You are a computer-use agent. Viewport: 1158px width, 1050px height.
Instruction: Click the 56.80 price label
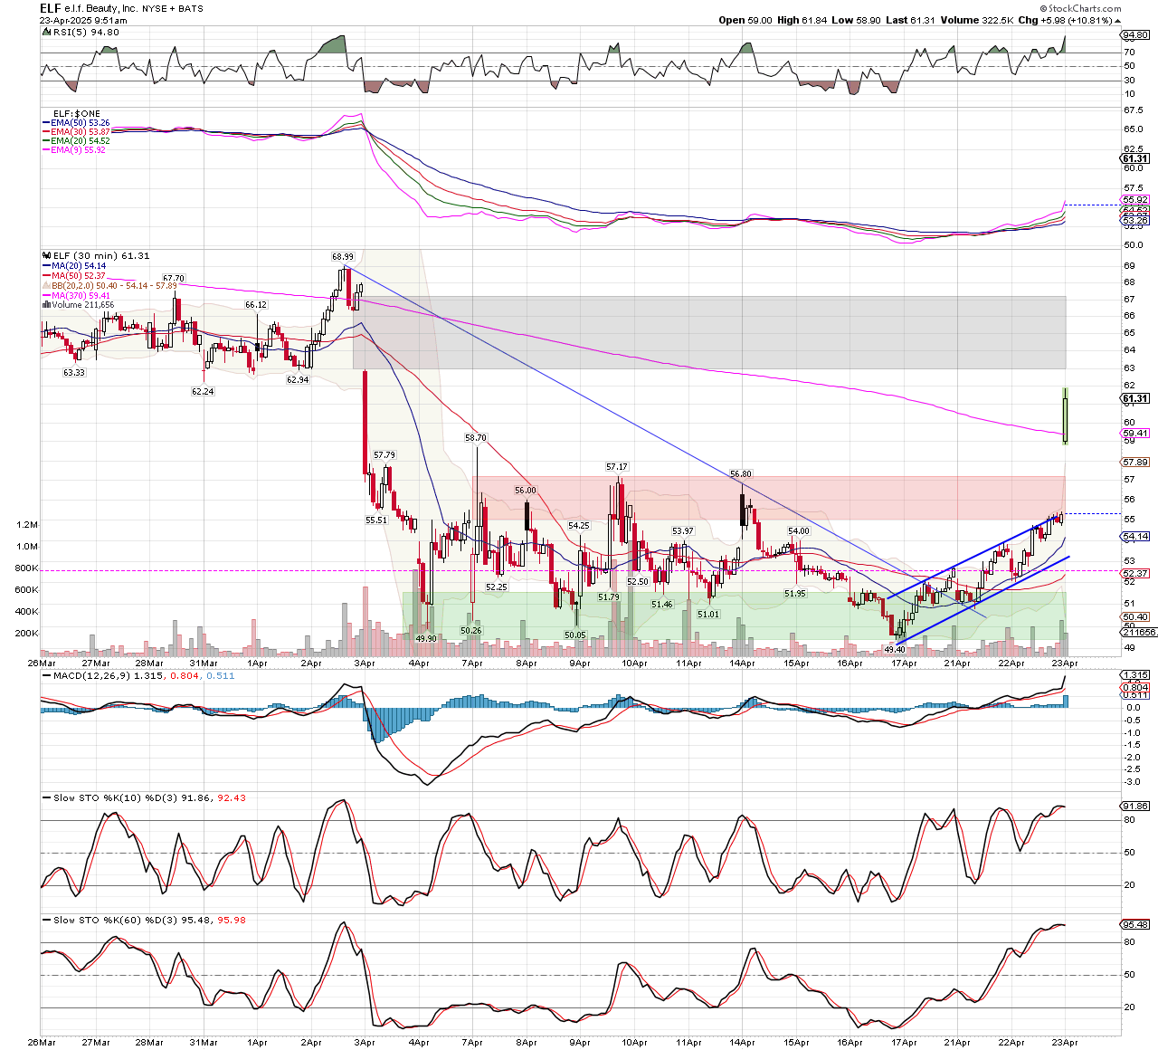(741, 474)
